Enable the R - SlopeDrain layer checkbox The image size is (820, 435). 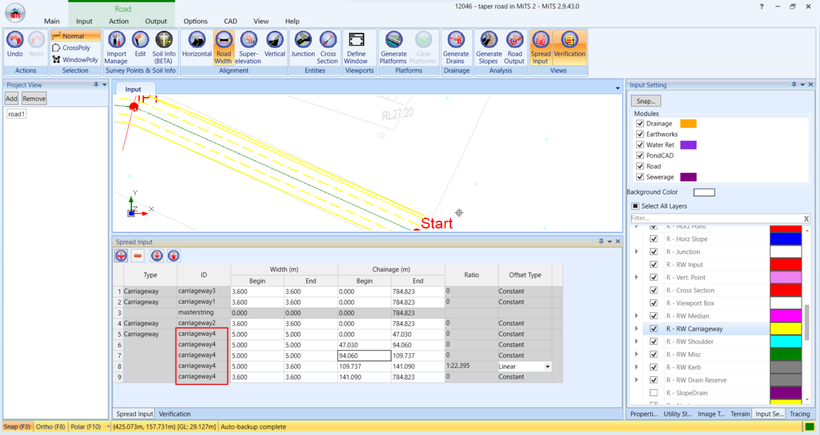(654, 393)
